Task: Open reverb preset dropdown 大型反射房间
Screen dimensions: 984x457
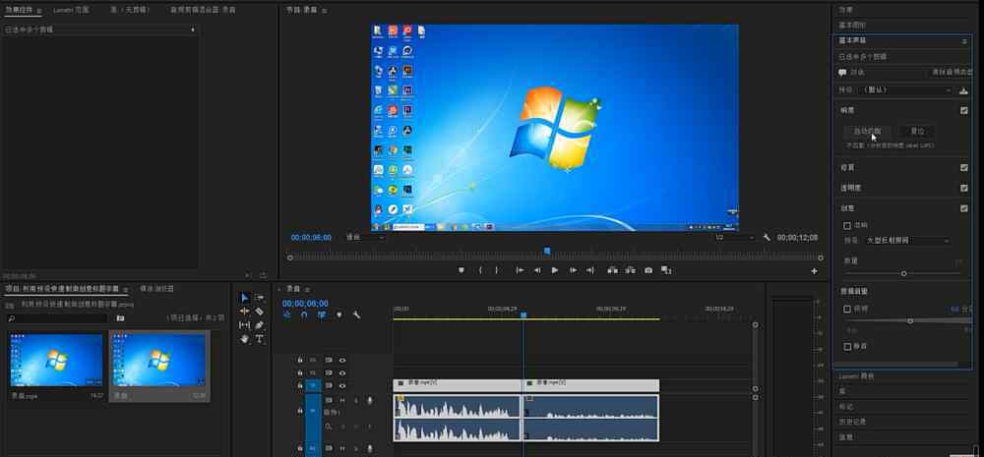Action: 907,241
